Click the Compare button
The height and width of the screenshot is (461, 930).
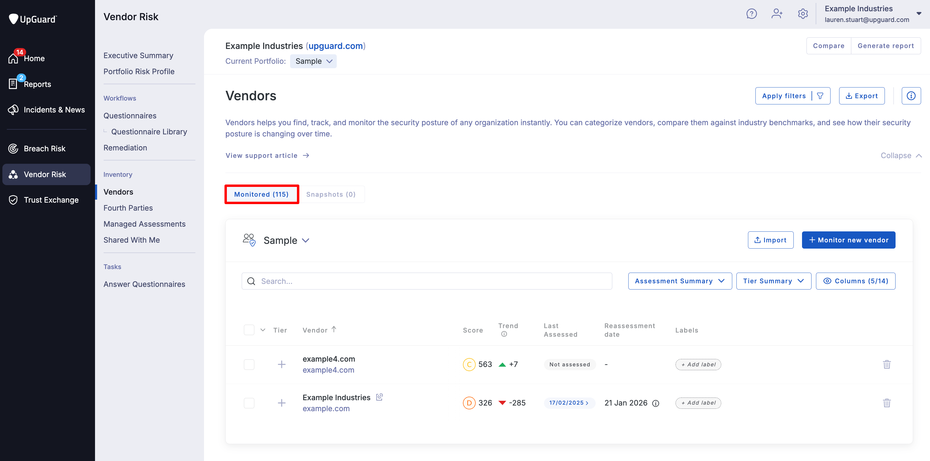[828, 46]
